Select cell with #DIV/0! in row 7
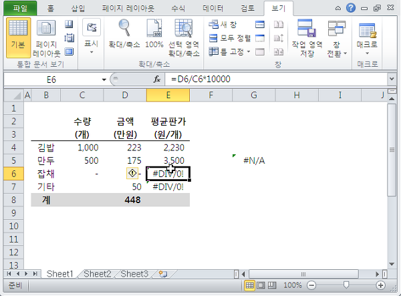 [168, 187]
